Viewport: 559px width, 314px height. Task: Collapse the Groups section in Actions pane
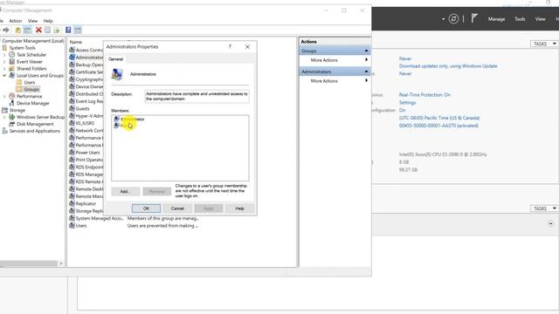click(366, 51)
